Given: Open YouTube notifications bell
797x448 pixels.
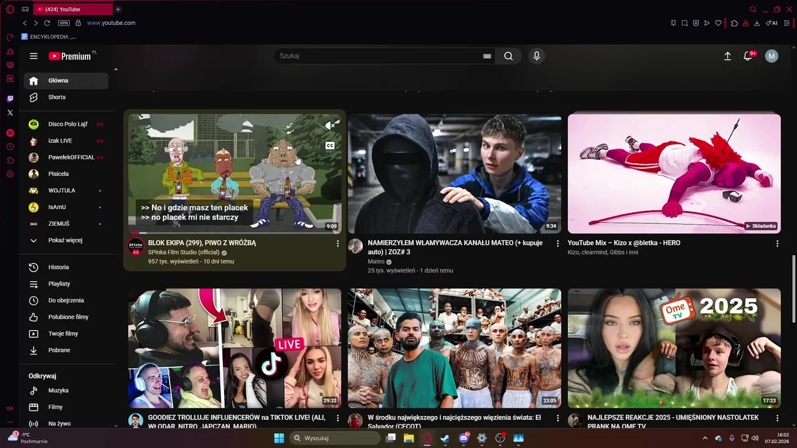Looking at the screenshot, I should pos(748,56).
